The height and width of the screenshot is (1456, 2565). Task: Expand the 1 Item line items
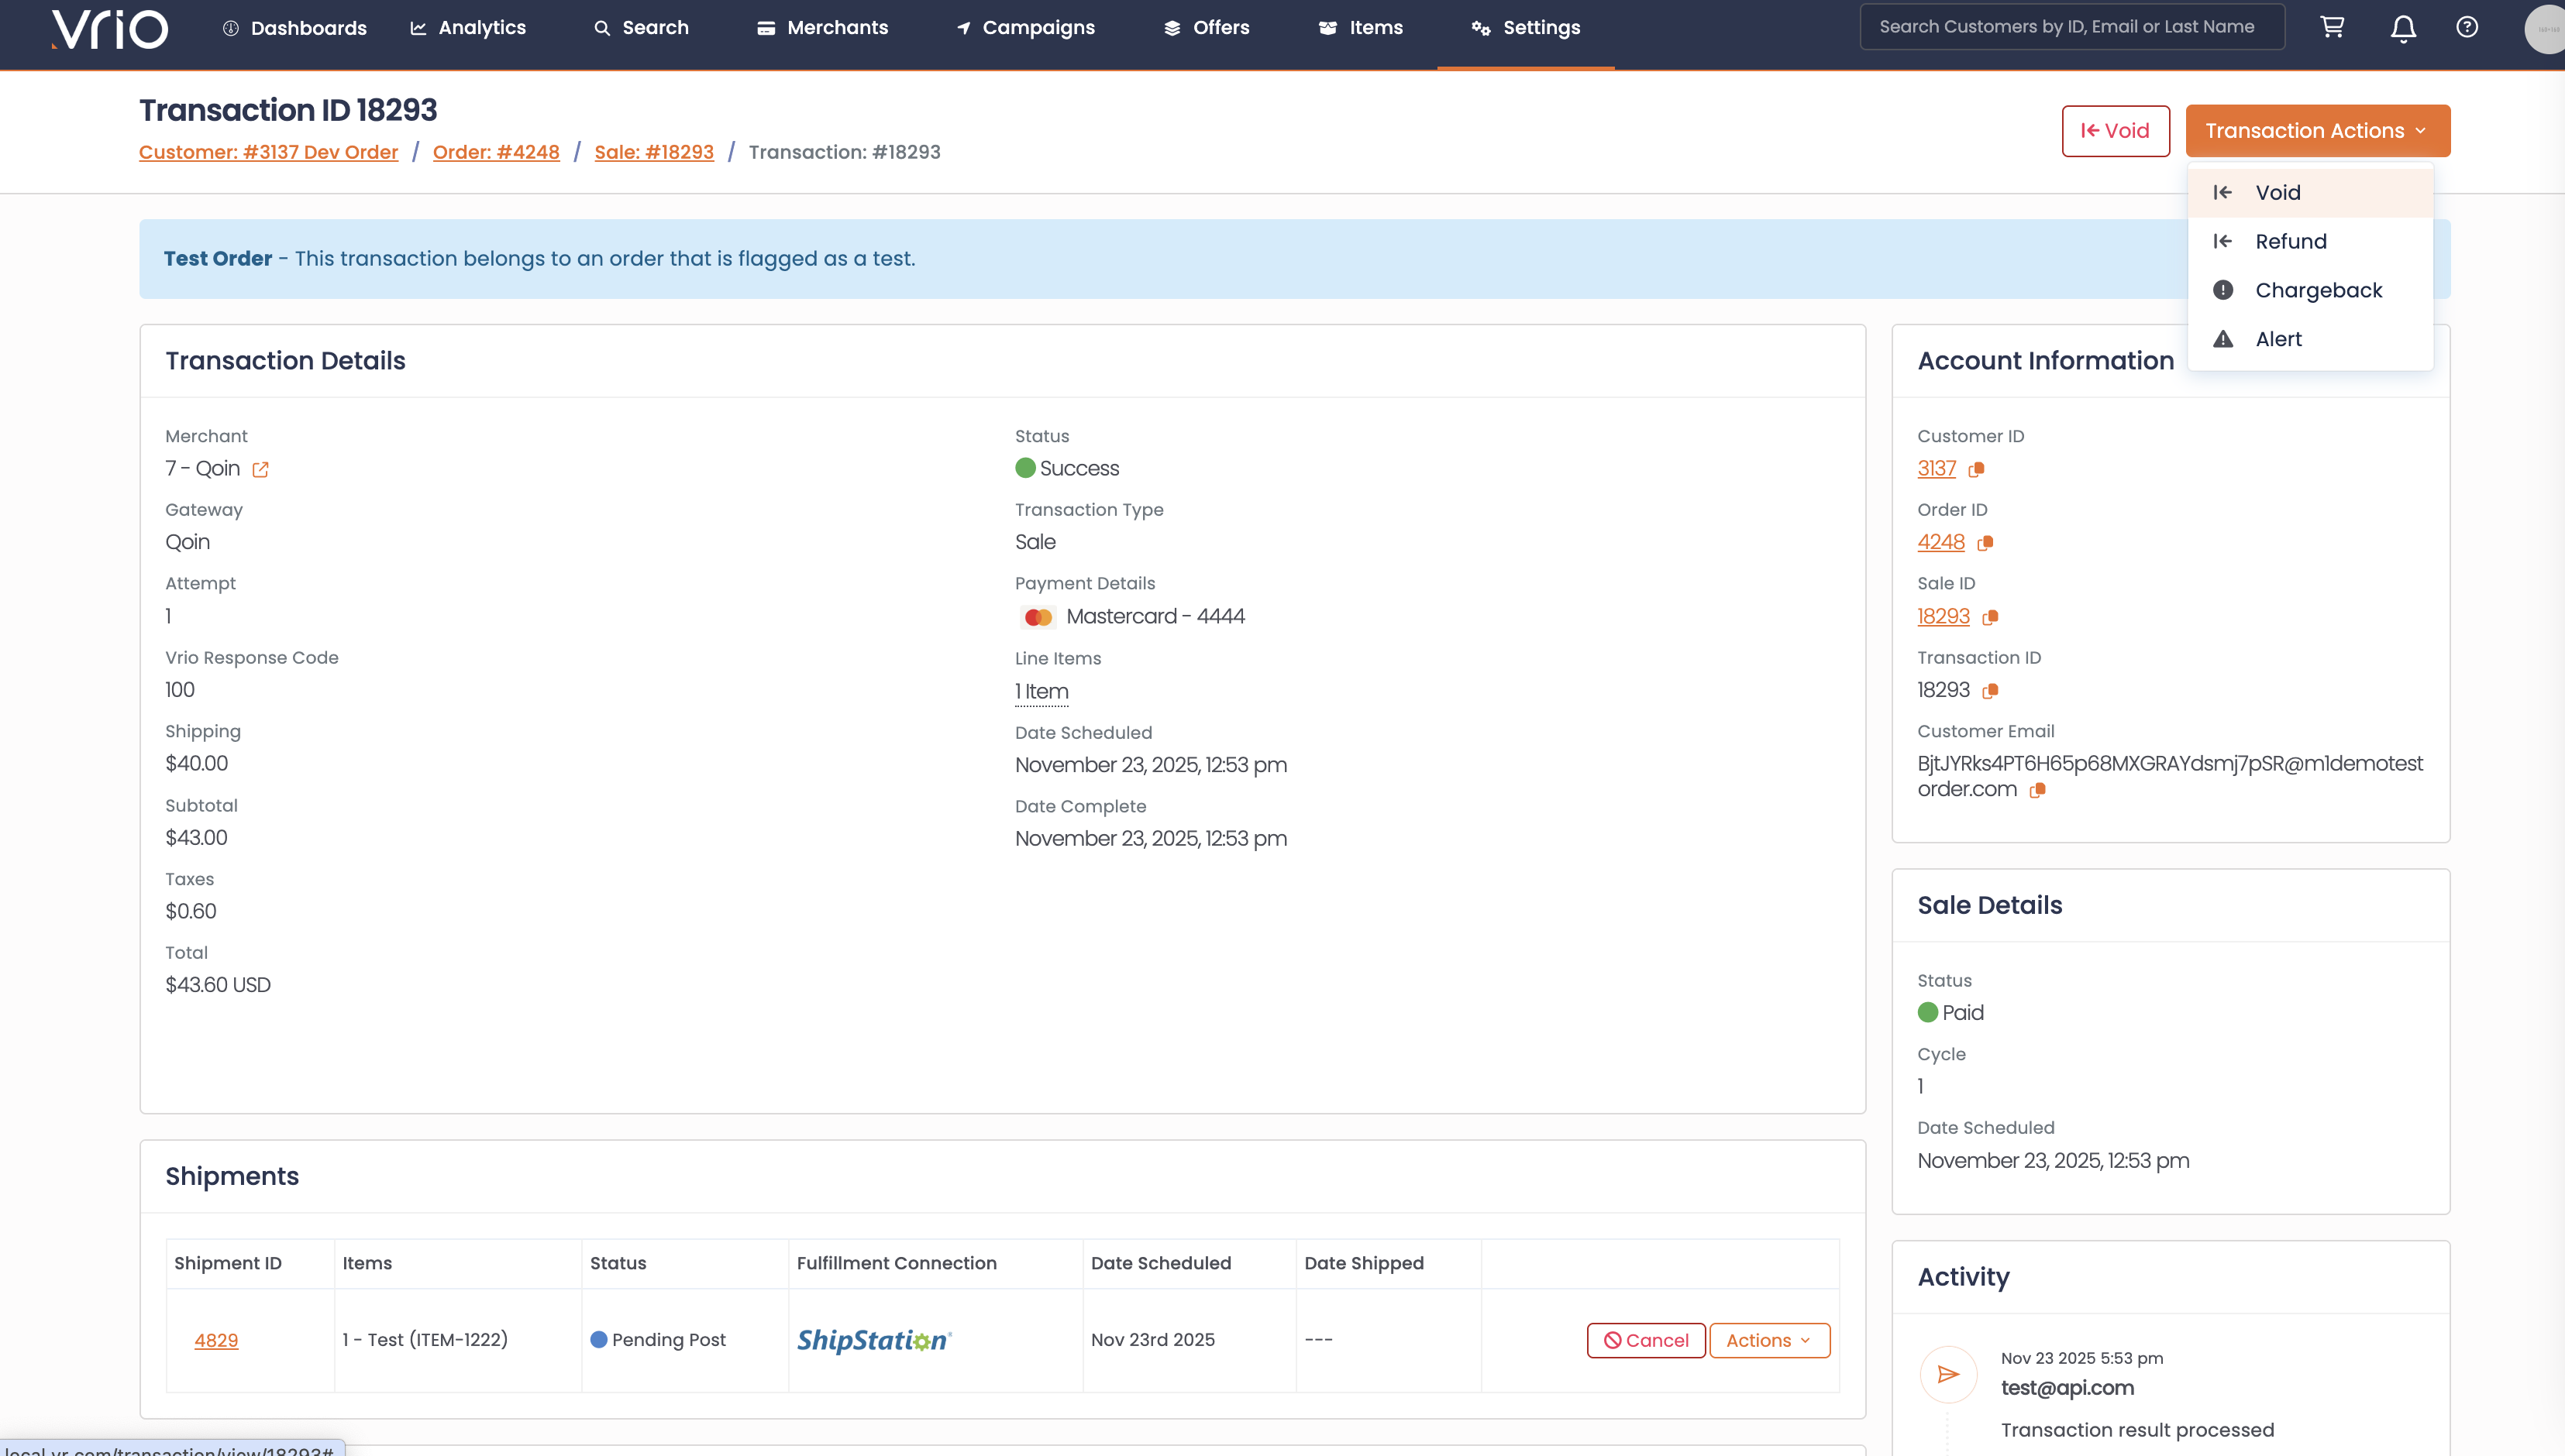pyautogui.click(x=1041, y=692)
